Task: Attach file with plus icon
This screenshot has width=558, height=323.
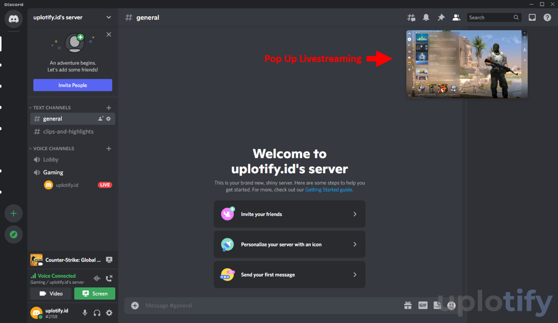Action: tap(135, 306)
